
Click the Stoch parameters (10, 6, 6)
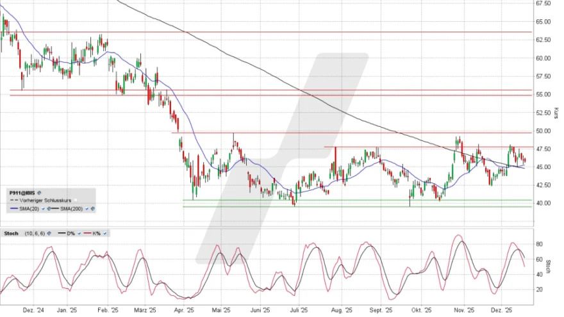pyautogui.click(x=35, y=233)
